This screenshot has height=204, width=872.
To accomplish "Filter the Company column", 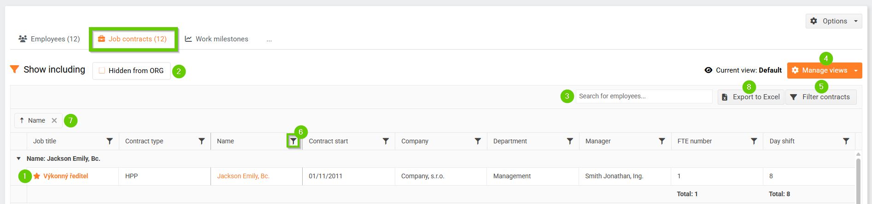I will coord(478,141).
